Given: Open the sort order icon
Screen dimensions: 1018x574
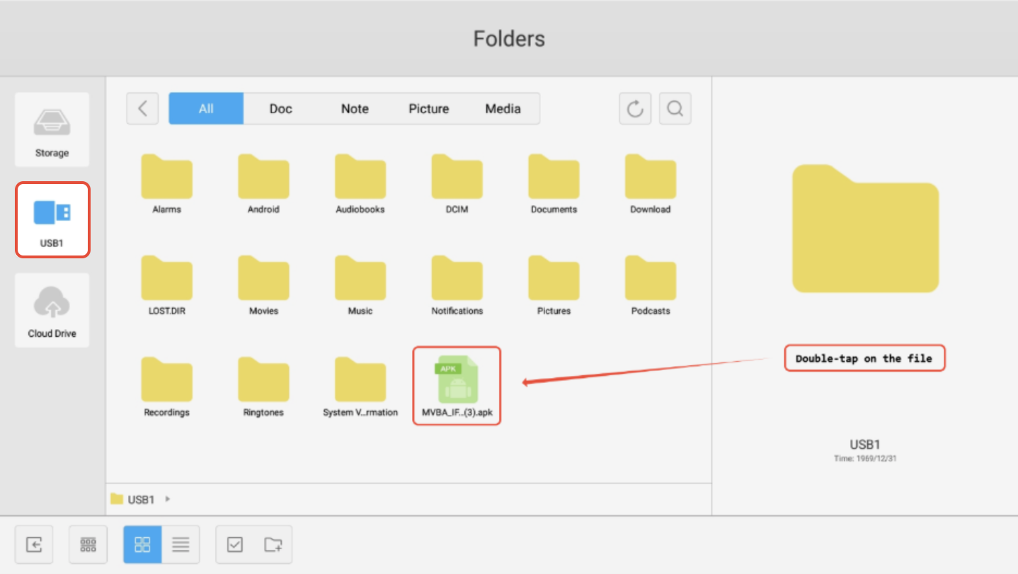Looking at the screenshot, I should [87, 544].
